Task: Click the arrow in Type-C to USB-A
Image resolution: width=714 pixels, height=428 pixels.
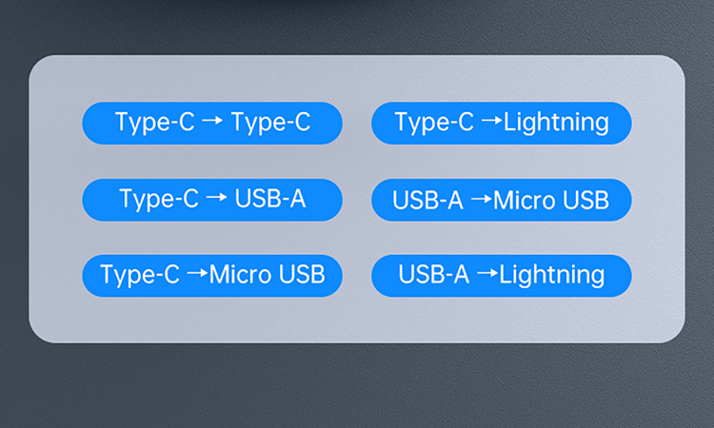Action: tap(216, 200)
